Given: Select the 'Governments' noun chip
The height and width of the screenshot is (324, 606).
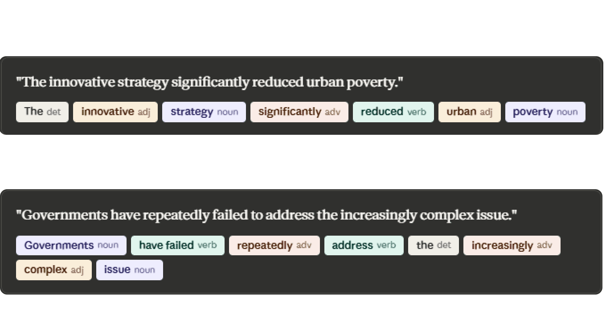Looking at the screenshot, I should click(71, 245).
